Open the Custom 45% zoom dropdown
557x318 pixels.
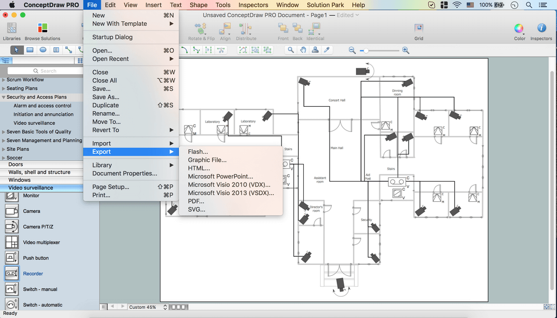147,307
